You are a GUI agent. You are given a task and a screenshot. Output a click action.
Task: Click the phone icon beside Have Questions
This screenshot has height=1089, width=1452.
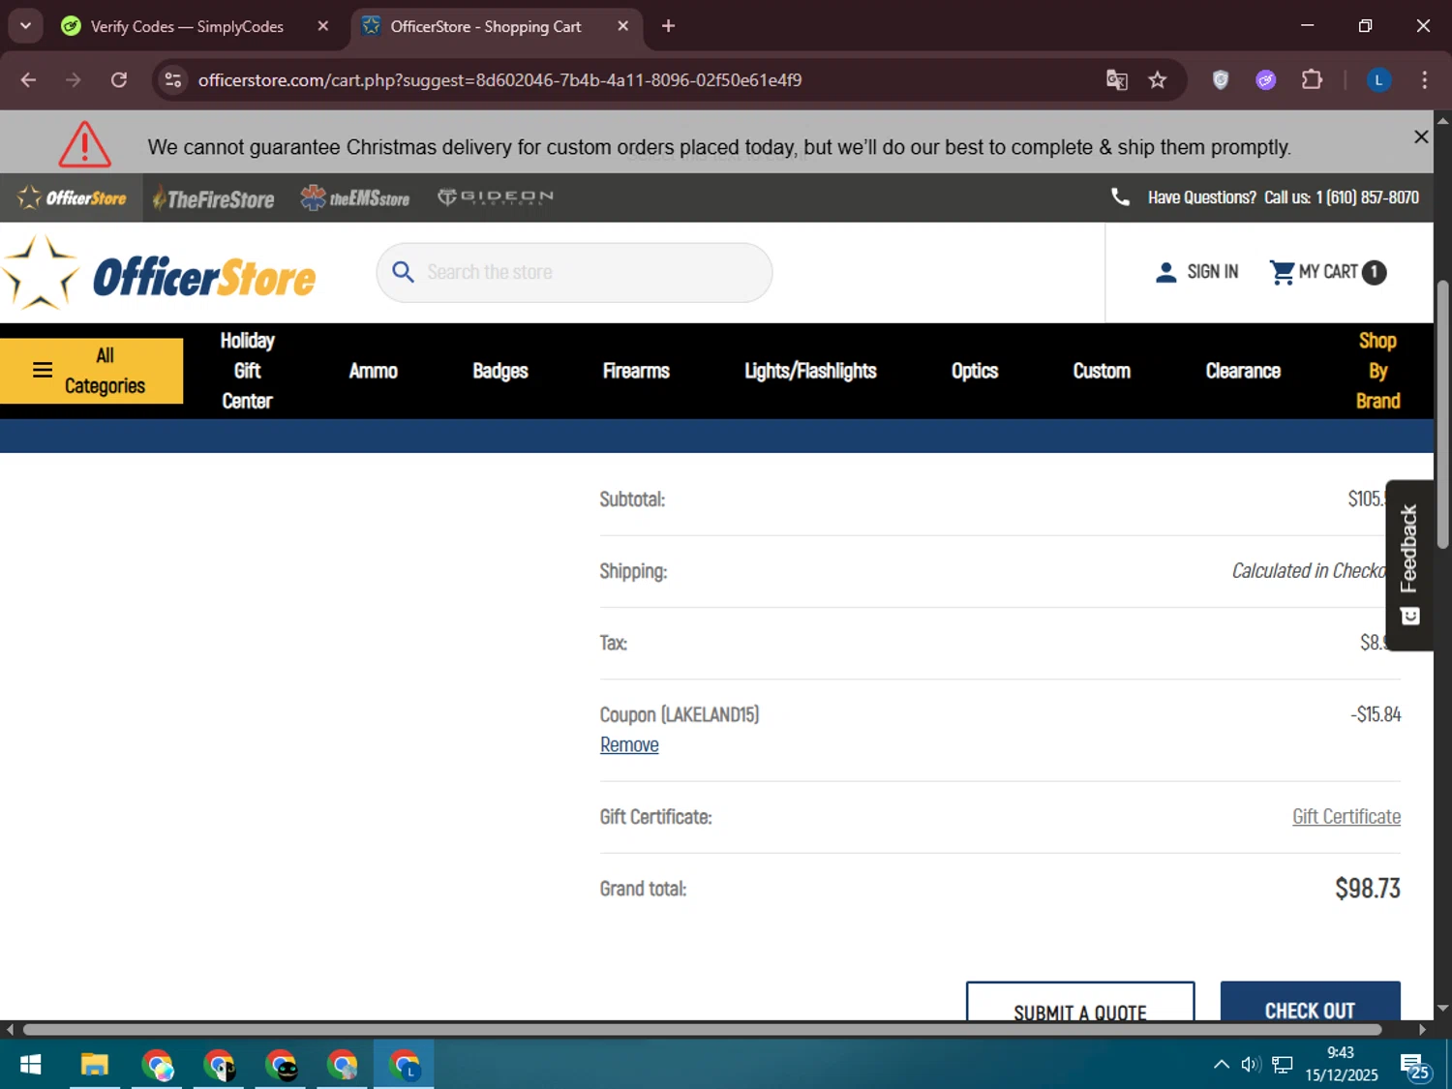[1120, 197]
